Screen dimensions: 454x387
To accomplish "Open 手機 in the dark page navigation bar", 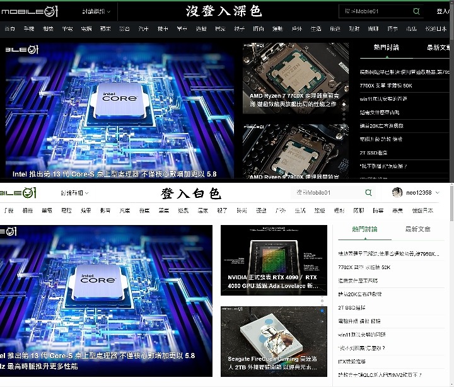I will click(x=29, y=28).
